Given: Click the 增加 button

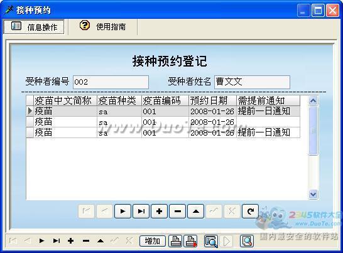Looking at the screenshot, I should click(x=153, y=241).
